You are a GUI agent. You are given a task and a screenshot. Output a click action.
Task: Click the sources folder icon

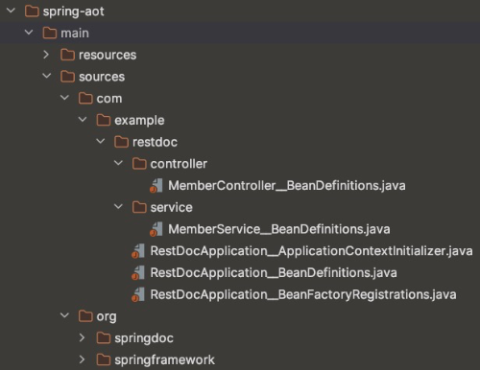67,77
